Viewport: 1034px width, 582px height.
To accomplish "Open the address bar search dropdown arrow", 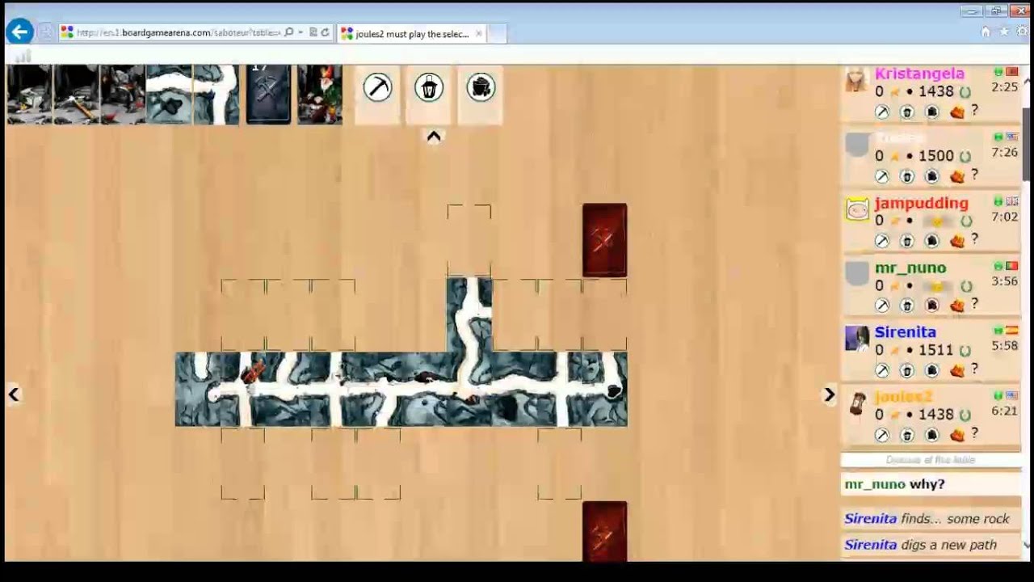I will (x=301, y=32).
